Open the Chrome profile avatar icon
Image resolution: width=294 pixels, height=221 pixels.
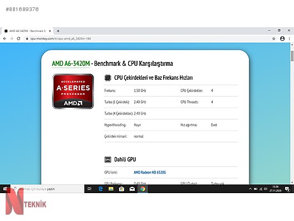282,39
